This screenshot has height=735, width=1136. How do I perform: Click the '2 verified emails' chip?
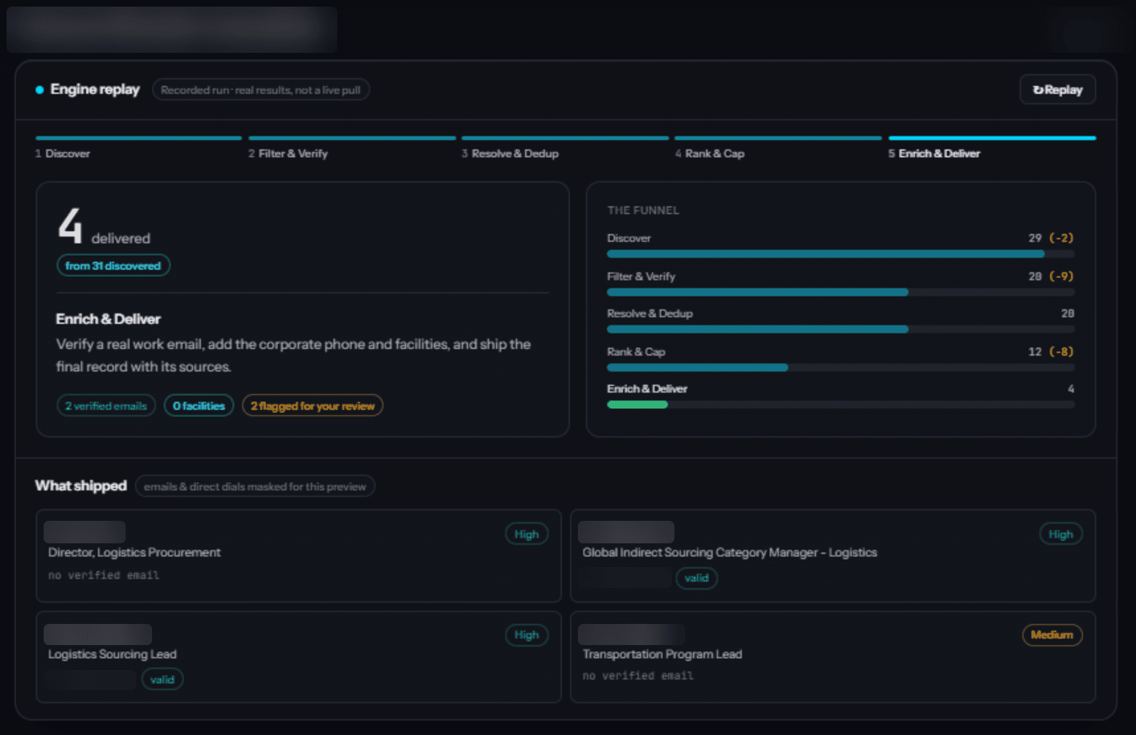[106, 406]
